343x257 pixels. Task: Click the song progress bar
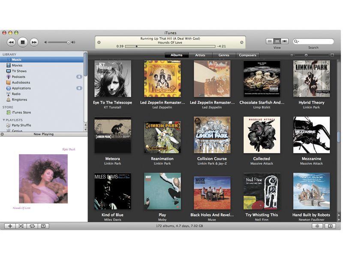point(170,46)
